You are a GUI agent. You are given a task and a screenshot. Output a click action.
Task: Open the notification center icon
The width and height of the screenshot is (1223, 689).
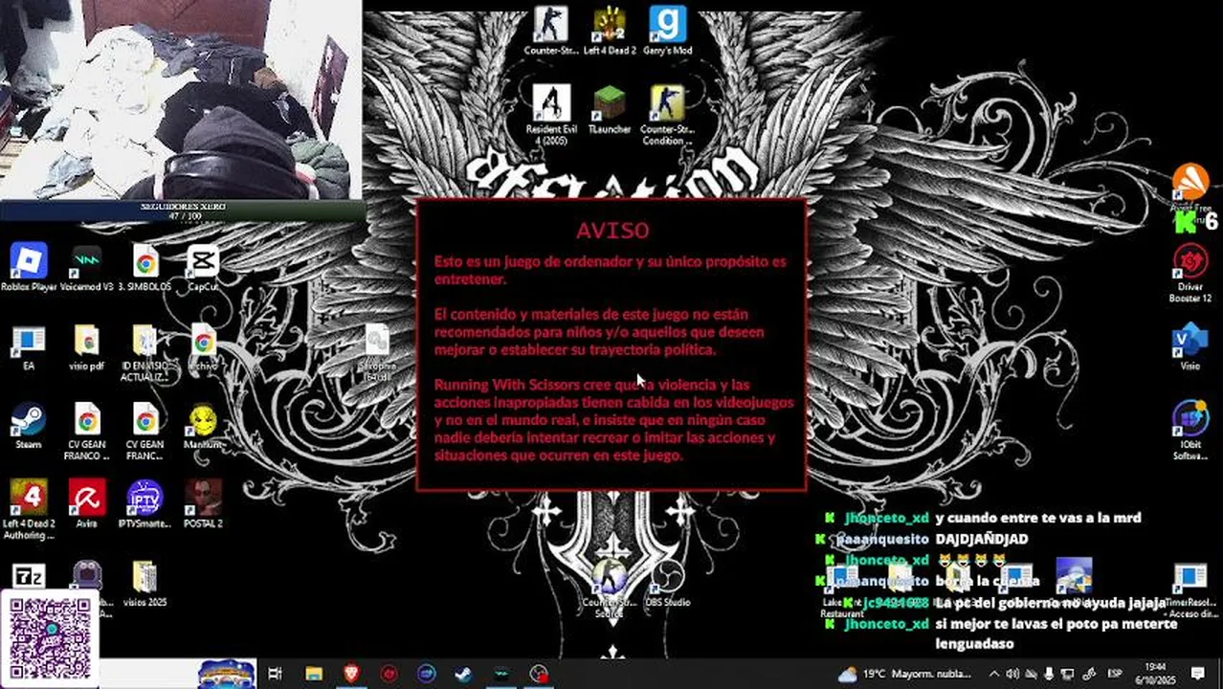pos(1197,674)
